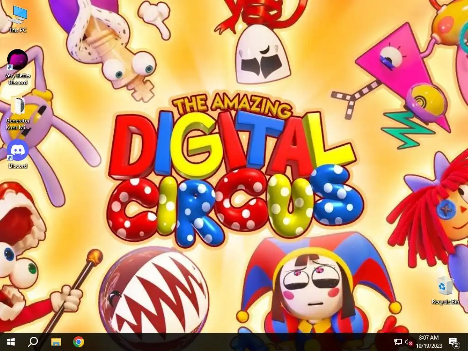
Task: Open the taskbar clock showing 8:07 AM
Action: (x=429, y=342)
